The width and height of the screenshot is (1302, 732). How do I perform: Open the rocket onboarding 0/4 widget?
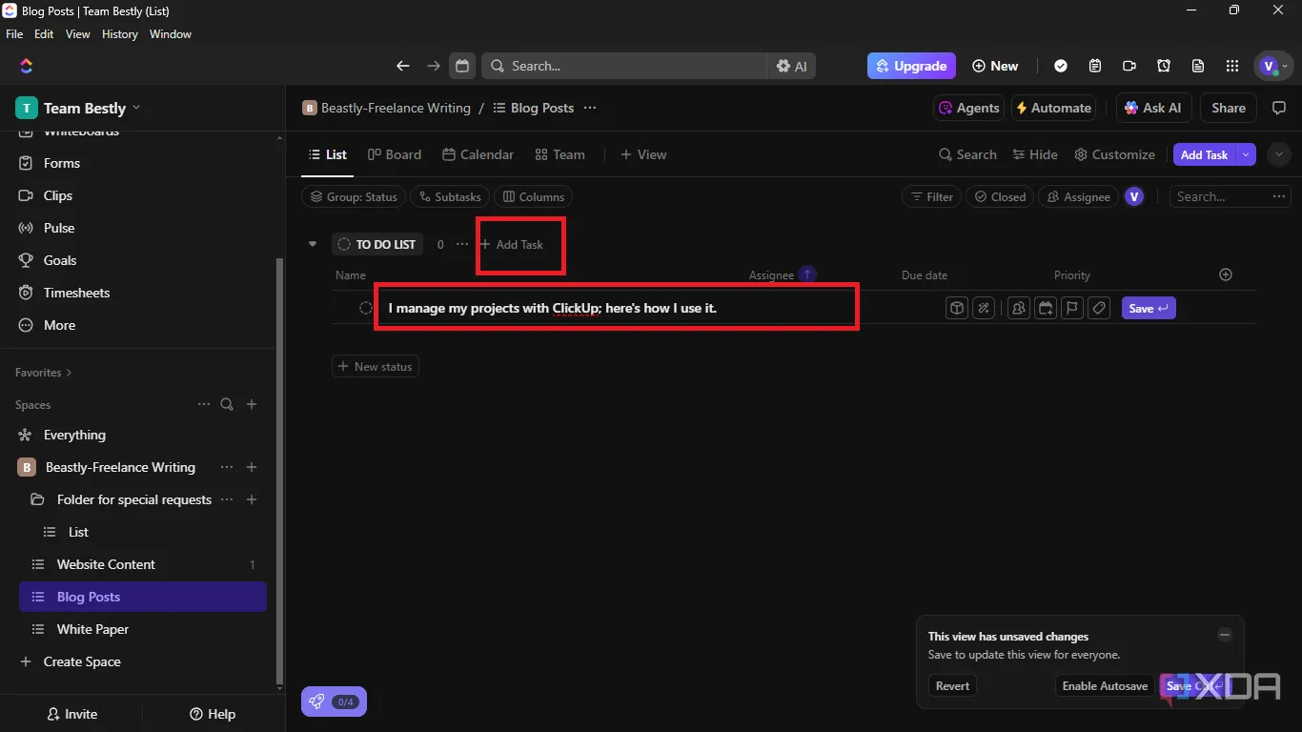pyautogui.click(x=334, y=701)
